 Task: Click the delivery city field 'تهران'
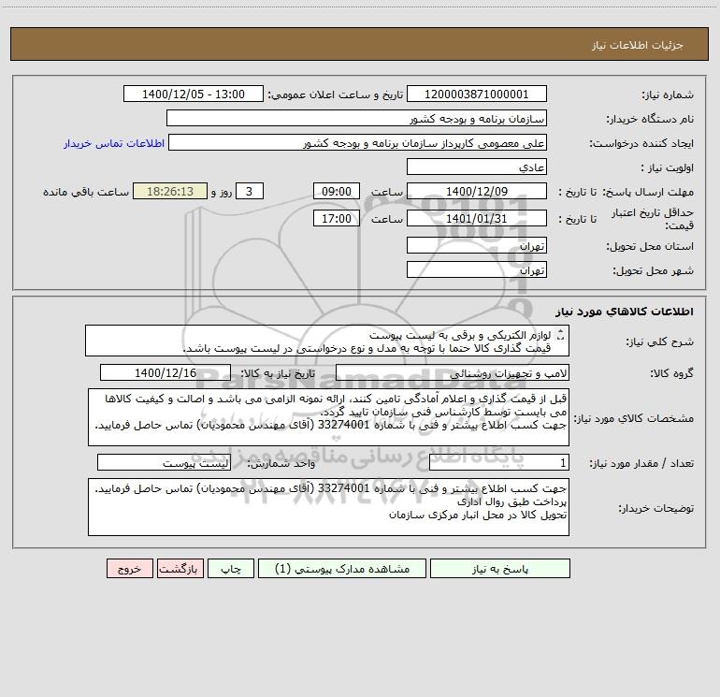[477, 269]
